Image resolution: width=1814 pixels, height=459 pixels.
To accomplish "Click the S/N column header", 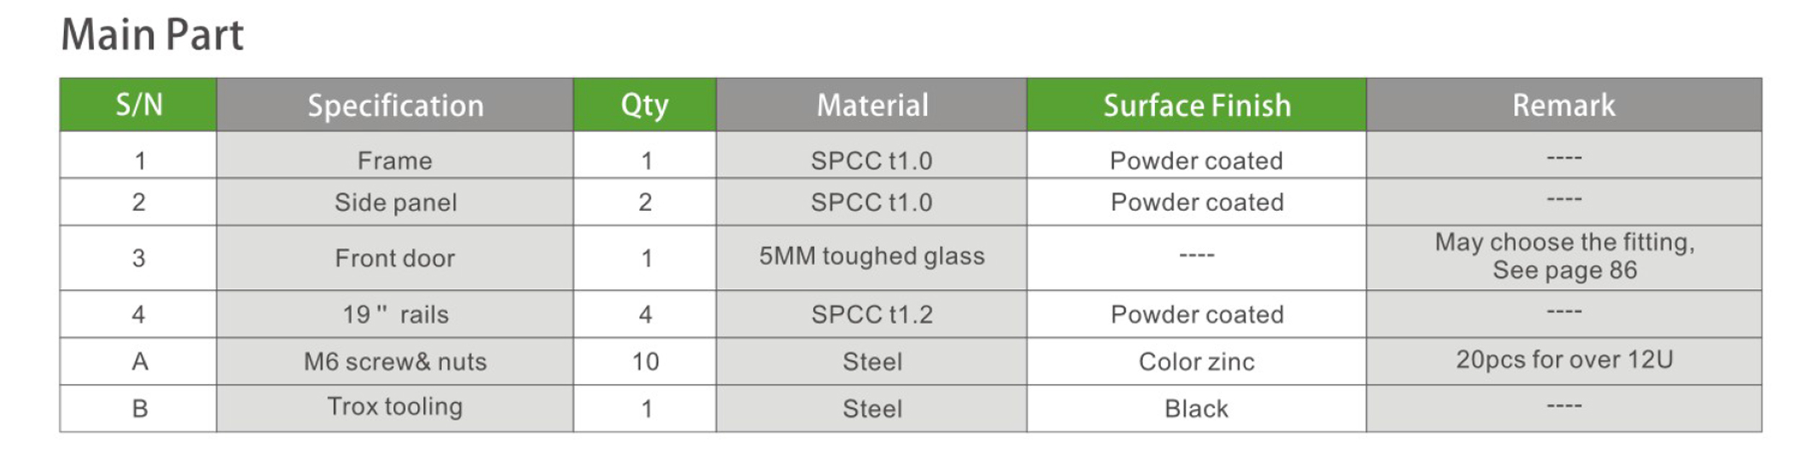I will point(138,105).
